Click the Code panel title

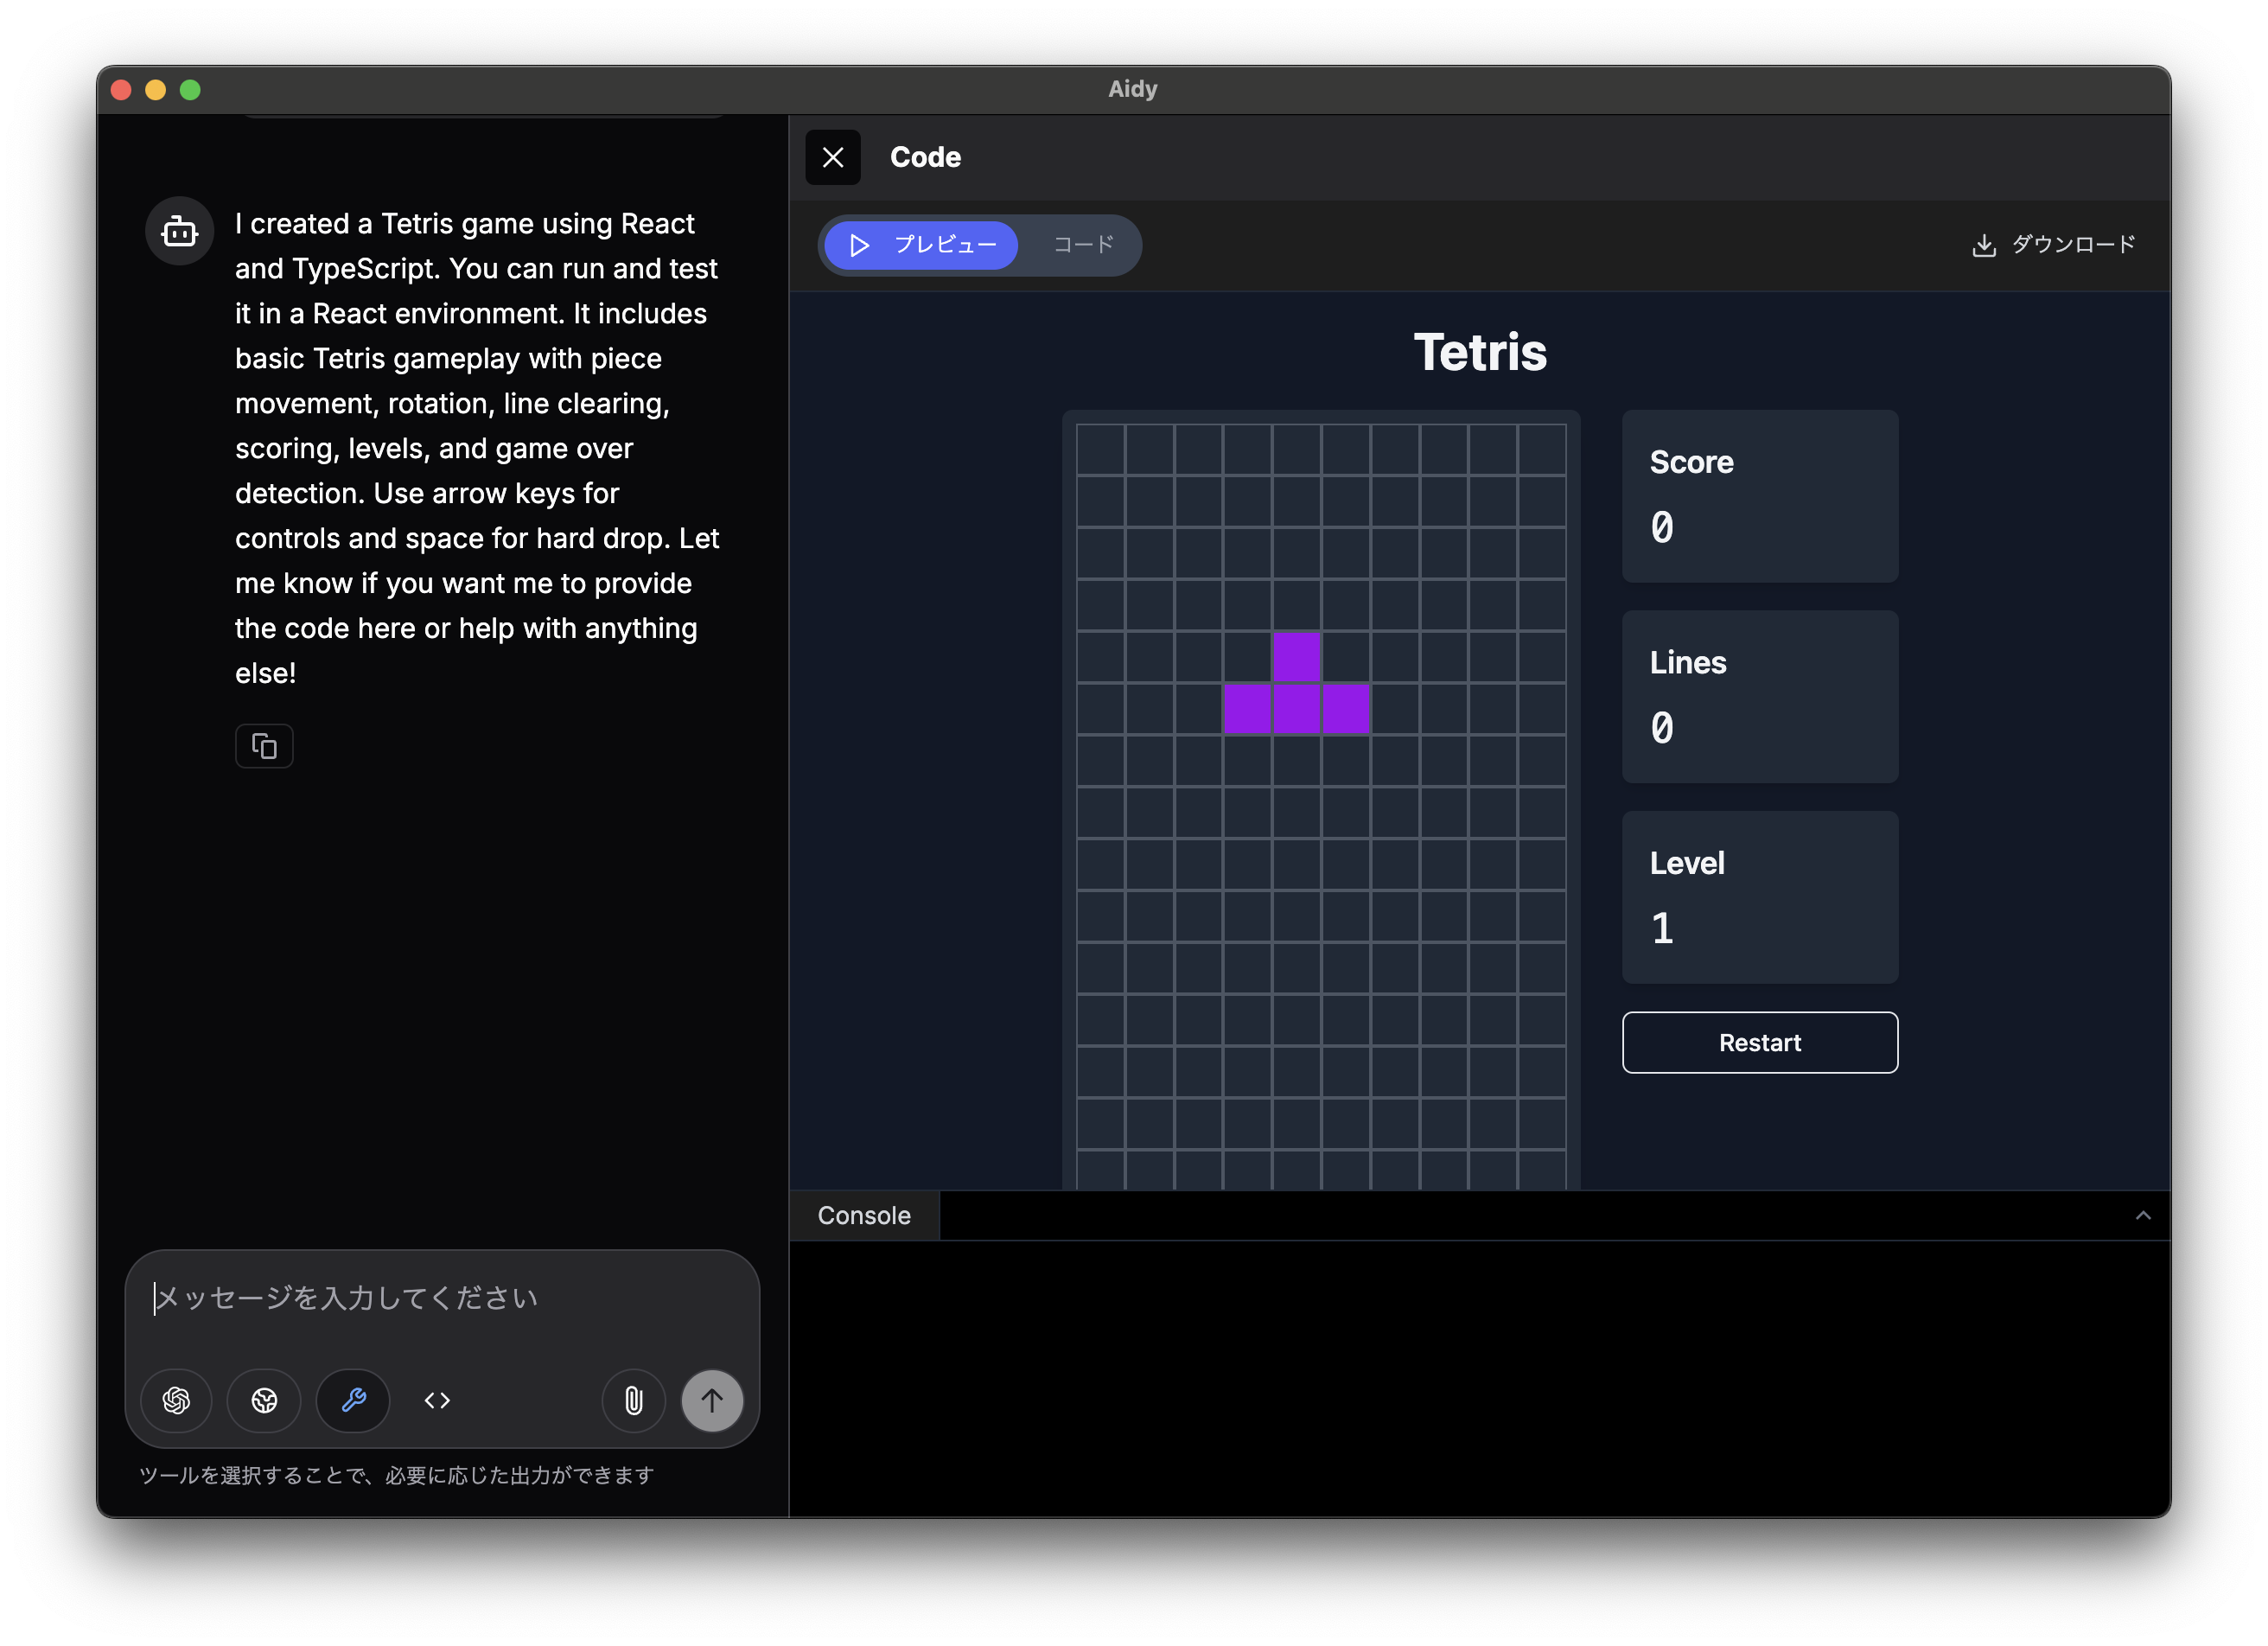tap(925, 157)
